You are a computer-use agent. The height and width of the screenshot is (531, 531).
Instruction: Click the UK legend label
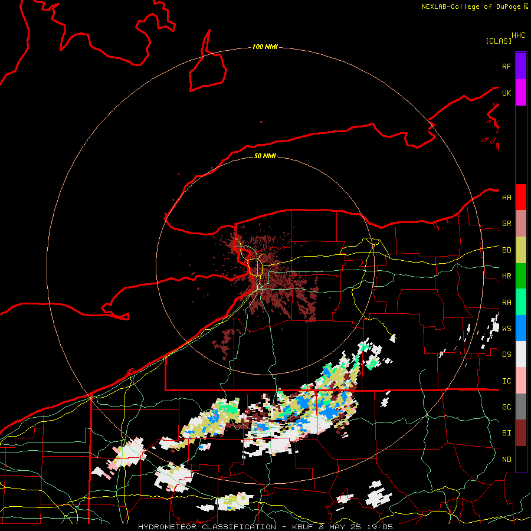[x=506, y=93]
